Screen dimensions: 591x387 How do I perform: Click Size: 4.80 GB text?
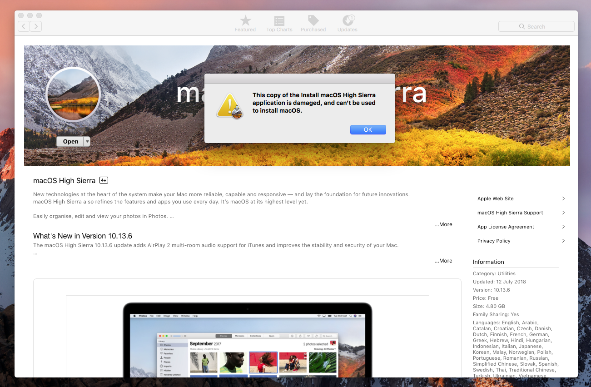tap(489, 306)
